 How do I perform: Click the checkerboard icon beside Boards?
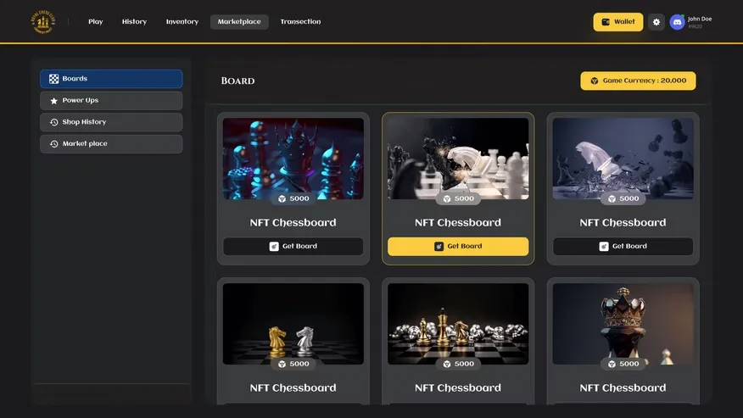click(53, 79)
